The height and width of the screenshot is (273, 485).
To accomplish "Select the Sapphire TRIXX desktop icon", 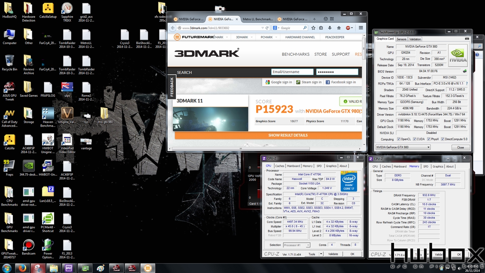I will 67,13.
